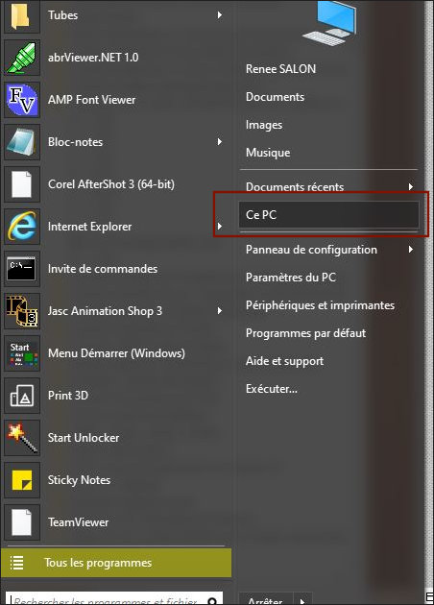Screen dimensions: 434x605
Task: Open the Print 3D icon
Action: [22, 396]
